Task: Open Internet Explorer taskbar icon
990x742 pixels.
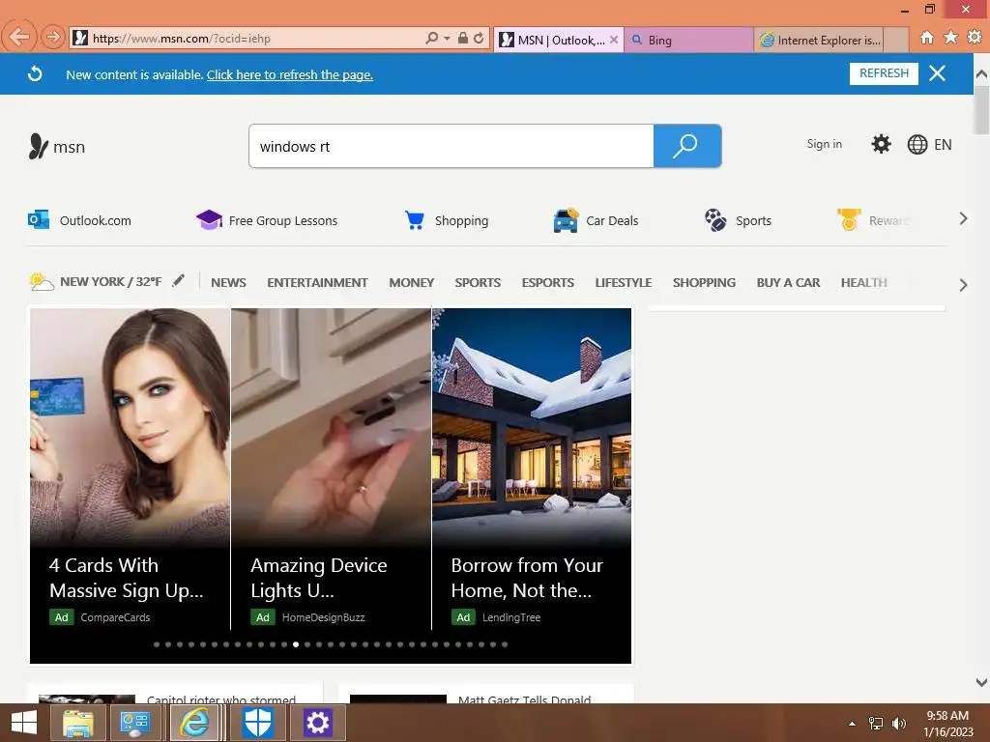Action: [x=194, y=723]
